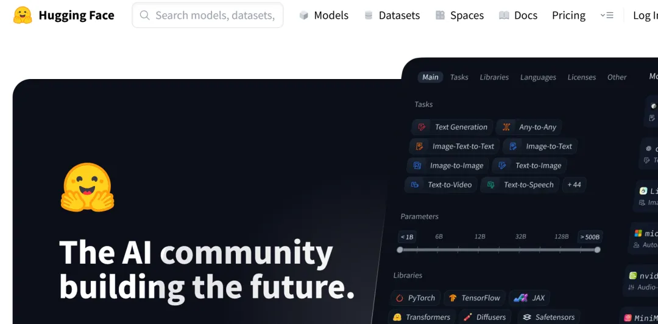Select the JAX library icon
658x324 pixels.
520,298
